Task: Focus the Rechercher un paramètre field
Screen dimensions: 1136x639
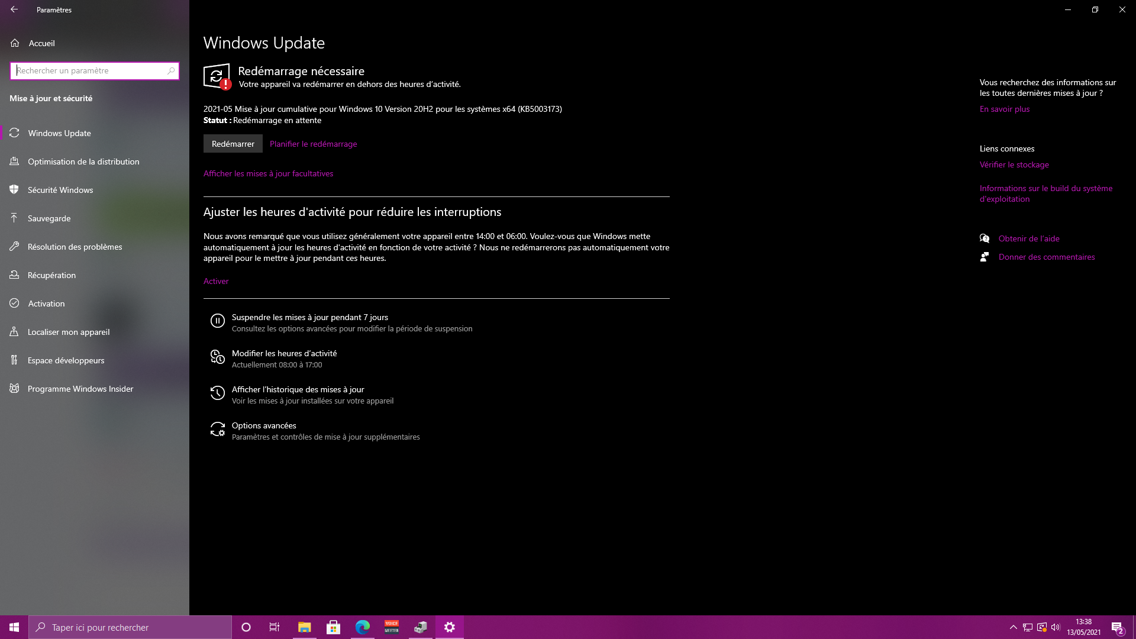Action: coord(95,70)
